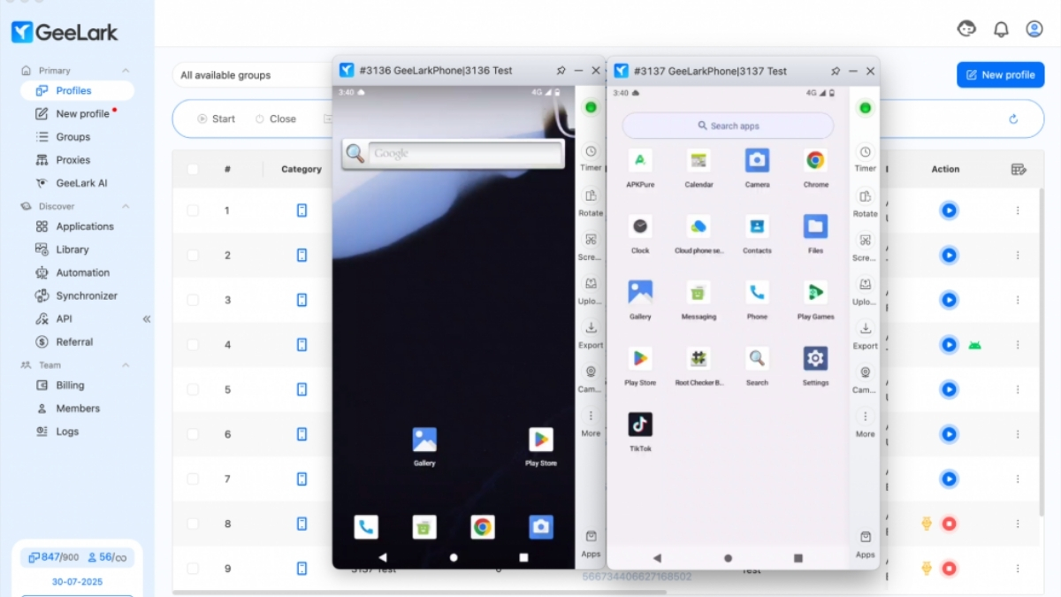View the 847/900 usage meter
The height and width of the screenshot is (597, 1061).
(54, 556)
